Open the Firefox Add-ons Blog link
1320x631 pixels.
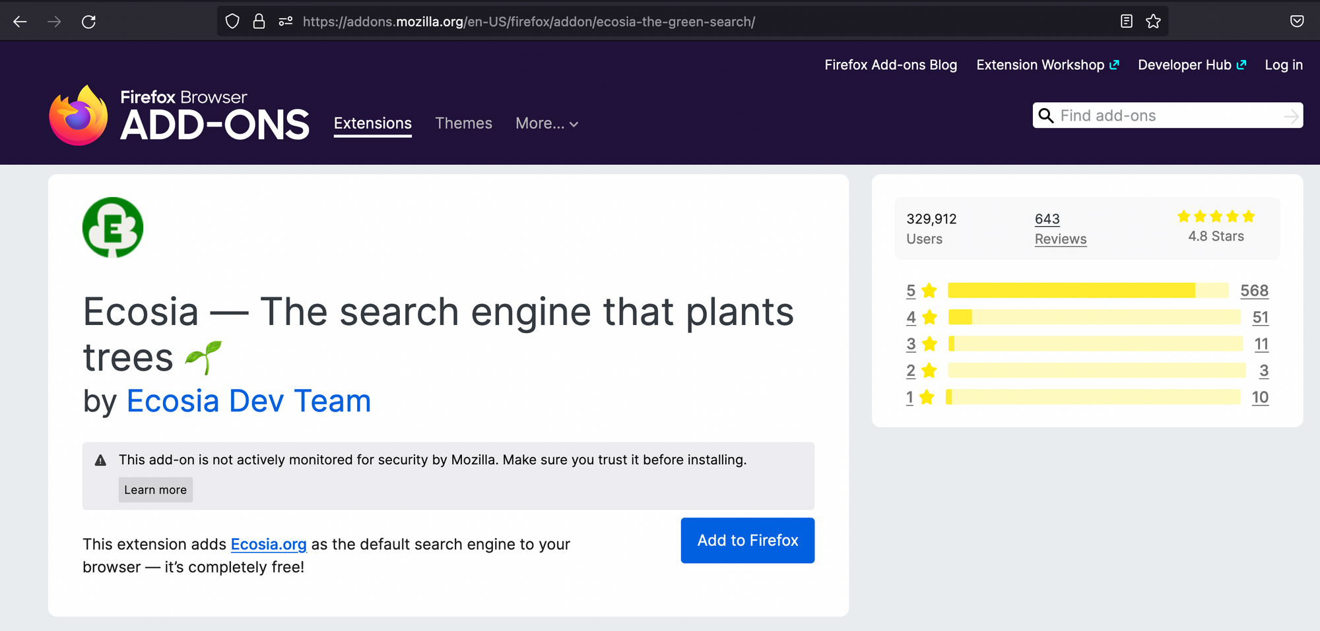point(890,65)
